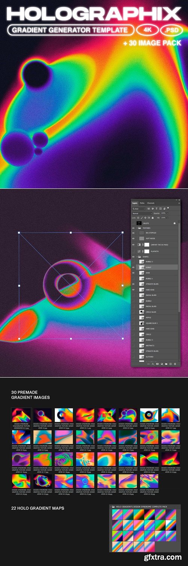Collapse the TEXTURES group chevron

pos(137,228)
